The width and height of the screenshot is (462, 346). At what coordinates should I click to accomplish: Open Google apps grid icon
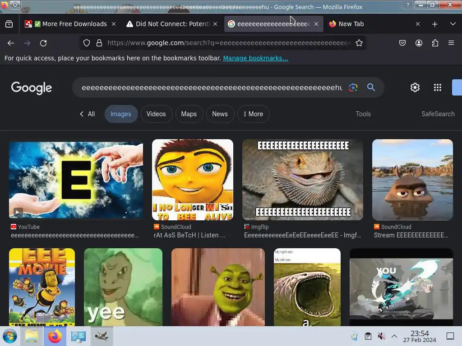point(438,87)
